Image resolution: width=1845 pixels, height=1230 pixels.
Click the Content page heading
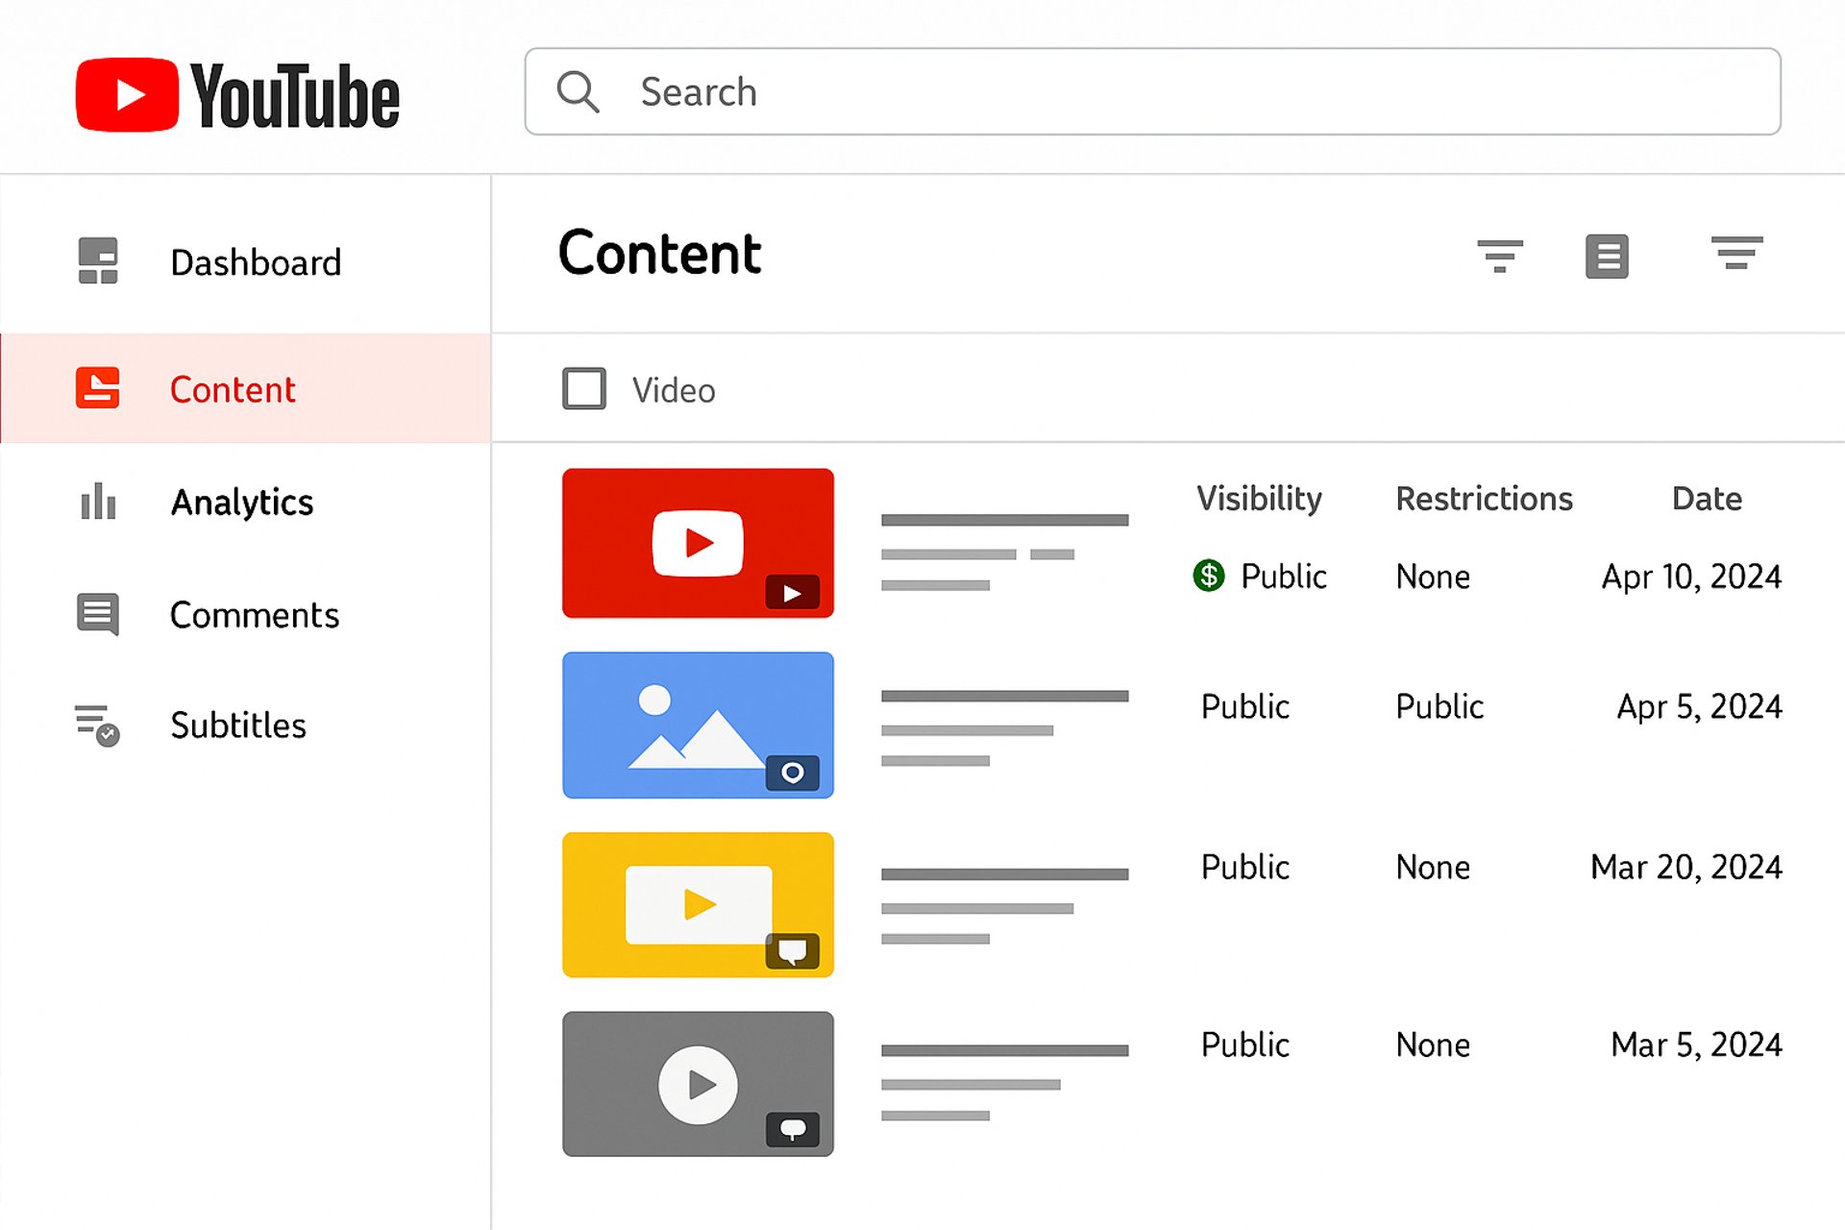click(x=660, y=254)
